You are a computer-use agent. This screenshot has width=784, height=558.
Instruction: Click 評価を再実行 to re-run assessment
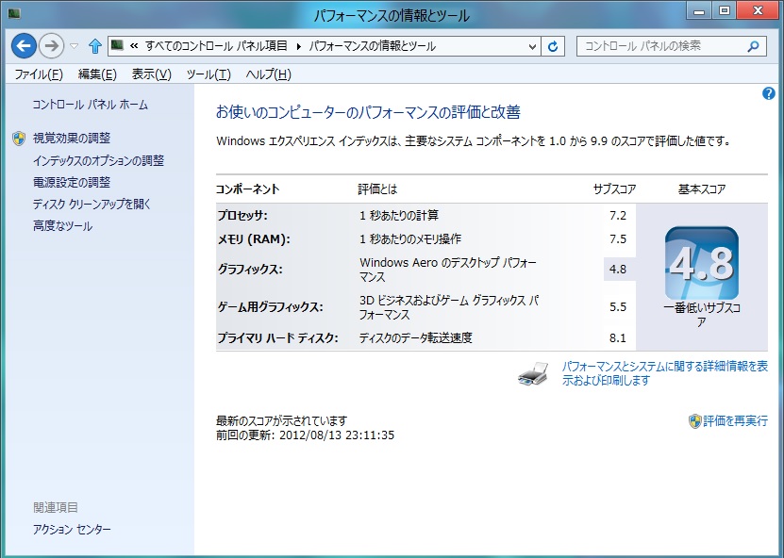tap(735, 420)
